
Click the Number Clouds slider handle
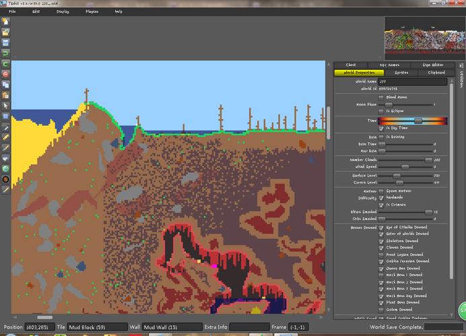[428, 160]
